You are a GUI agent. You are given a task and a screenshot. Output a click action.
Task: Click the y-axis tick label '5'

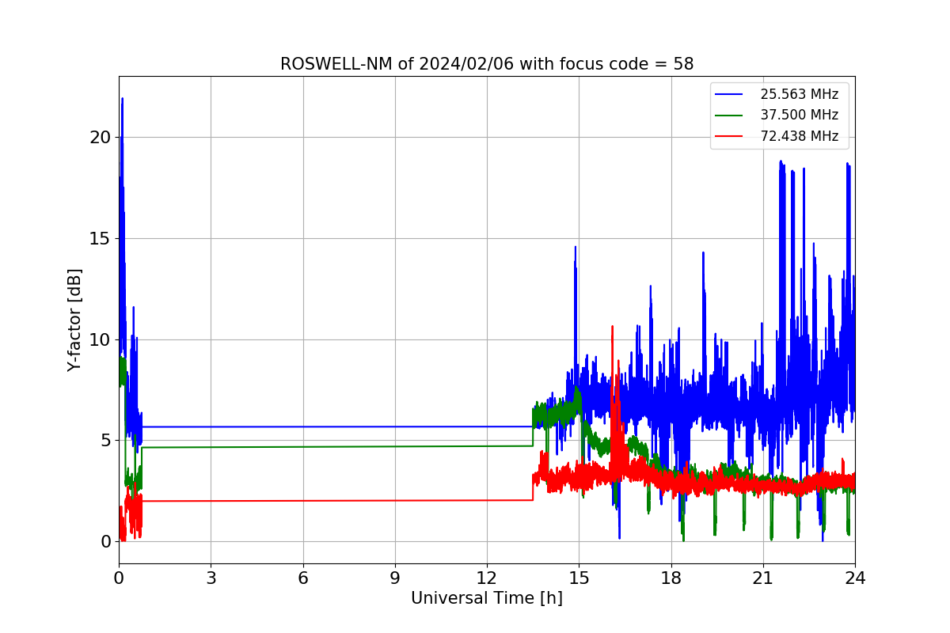[107, 441]
